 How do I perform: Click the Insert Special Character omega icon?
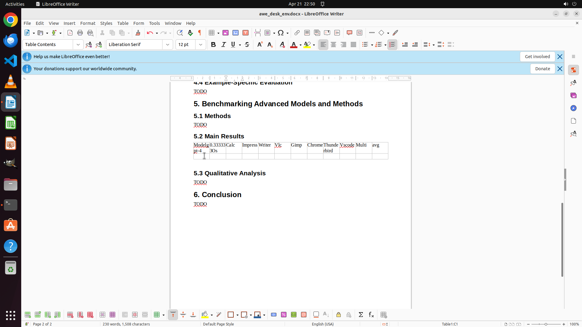(281, 33)
